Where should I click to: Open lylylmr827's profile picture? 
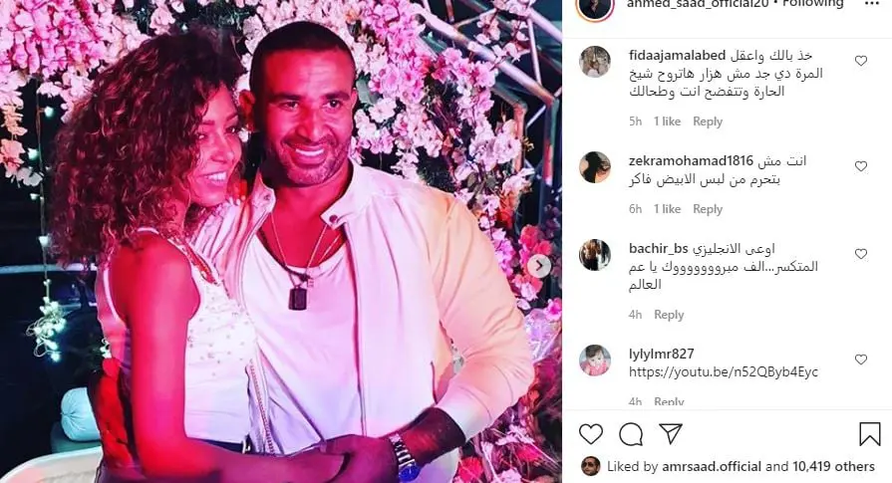click(595, 361)
